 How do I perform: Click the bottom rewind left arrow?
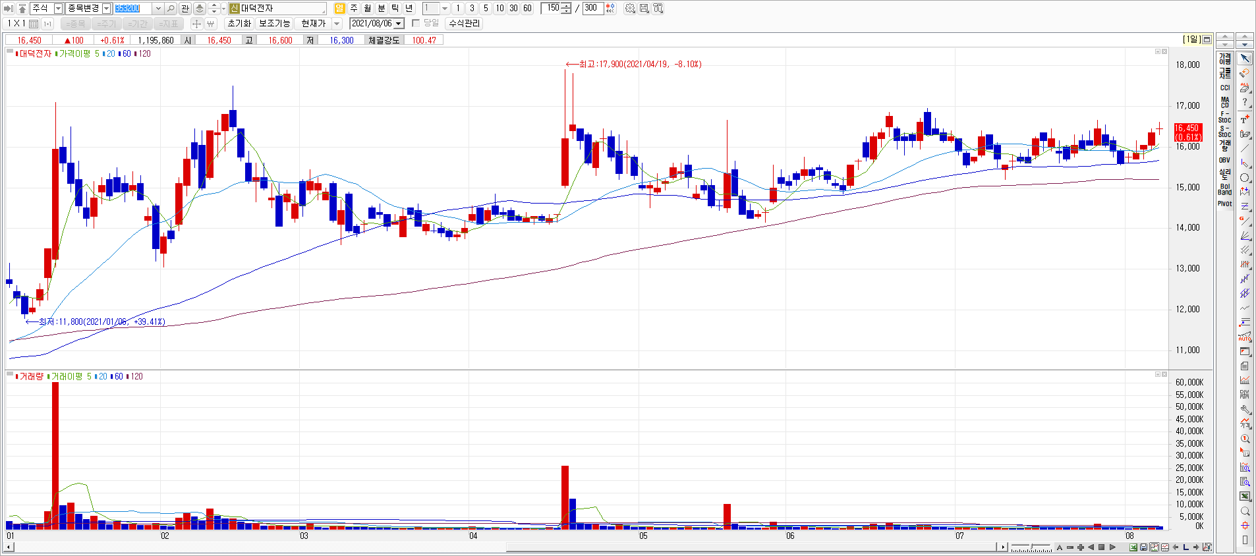(1091, 547)
